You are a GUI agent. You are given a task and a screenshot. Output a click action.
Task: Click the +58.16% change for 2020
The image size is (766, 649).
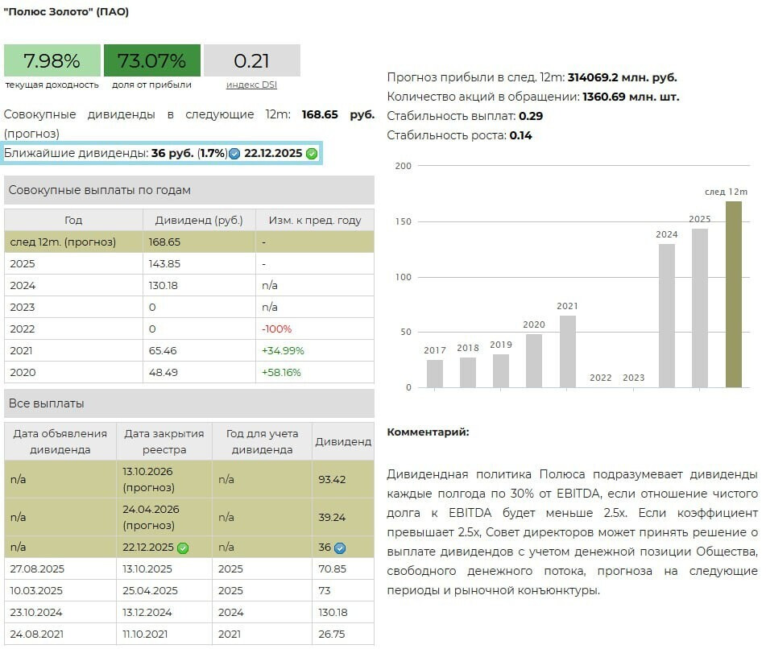pos(283,373)
